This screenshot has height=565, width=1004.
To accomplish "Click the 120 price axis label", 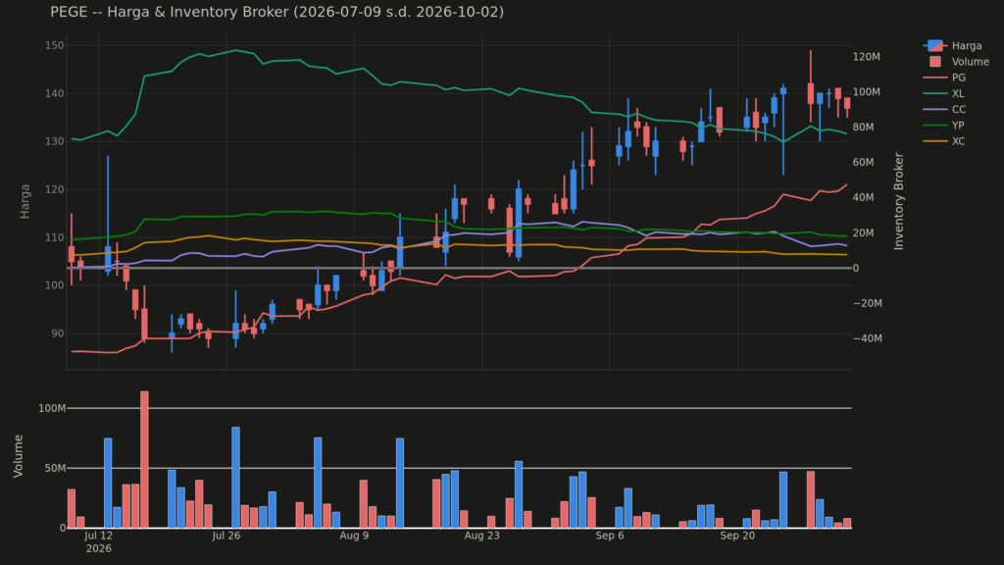I will click(55, 189).
